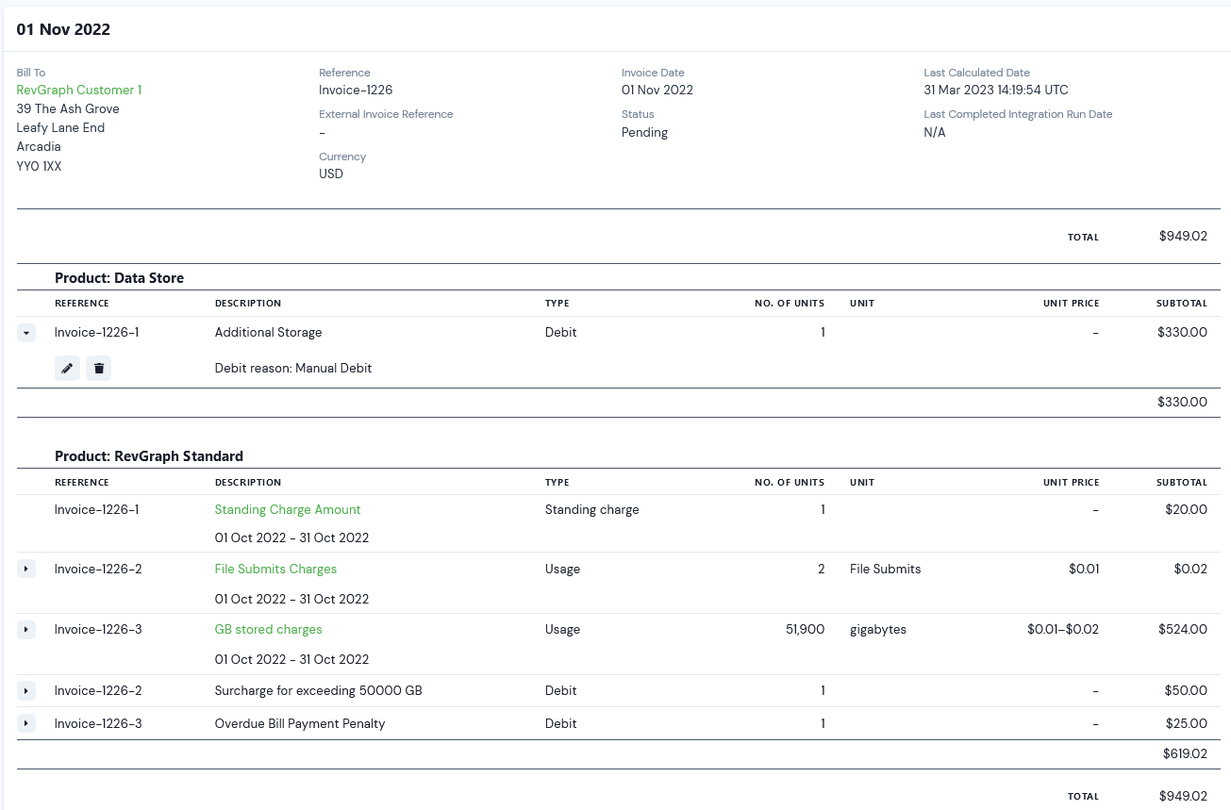The width and height of the screenshot is (1231, 810).
Task: Open the File Submits Charges link
Action: point(275,569)
